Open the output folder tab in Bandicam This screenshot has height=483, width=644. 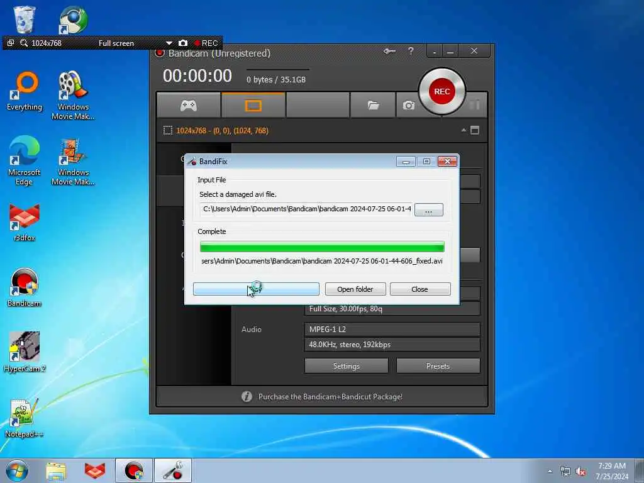[373, 106]
